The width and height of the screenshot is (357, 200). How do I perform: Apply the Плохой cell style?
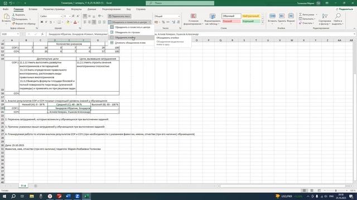click(x=231, y=21)
